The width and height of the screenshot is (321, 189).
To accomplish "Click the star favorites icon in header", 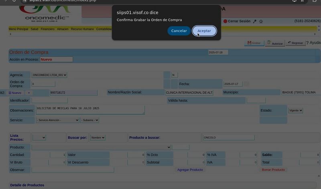I will point(261,21).
